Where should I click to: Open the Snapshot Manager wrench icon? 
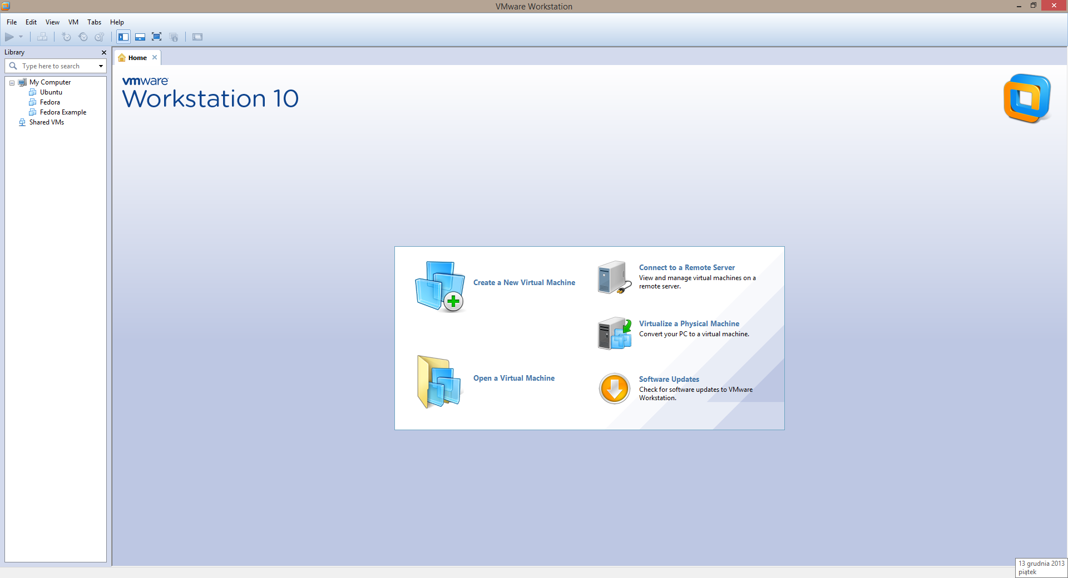[x=100, y=37]
